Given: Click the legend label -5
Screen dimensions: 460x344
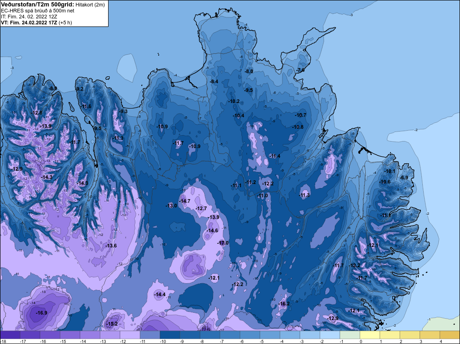Looking at the screenshot, I should point(262,341).
